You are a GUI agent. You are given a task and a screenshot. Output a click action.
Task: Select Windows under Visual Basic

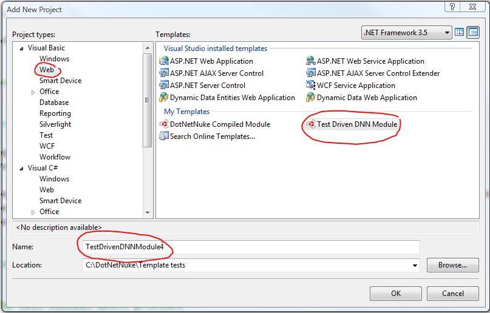pos(54,59)
